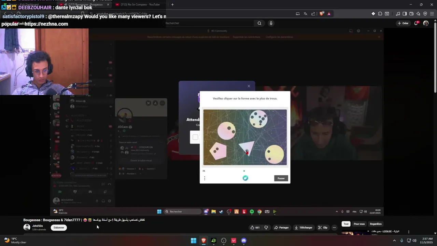
Task: Click the triangle shape in the captcha image
Action: click(x=247, y=148)
